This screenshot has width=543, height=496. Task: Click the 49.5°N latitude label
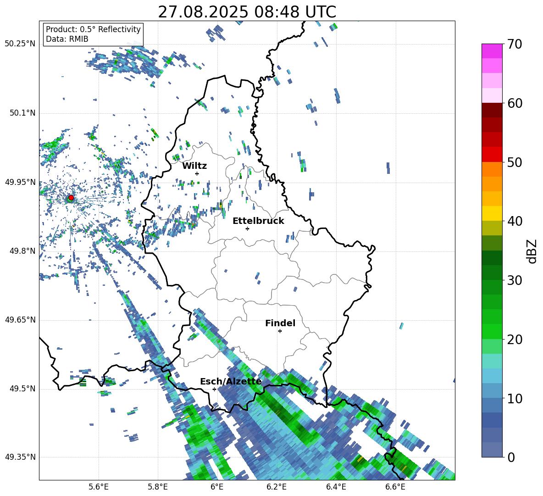point(22,389)
